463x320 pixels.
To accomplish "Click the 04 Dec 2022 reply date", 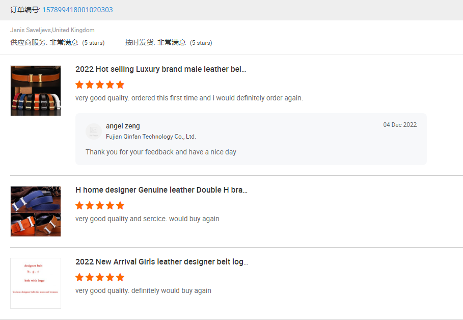I will [400, 125].
